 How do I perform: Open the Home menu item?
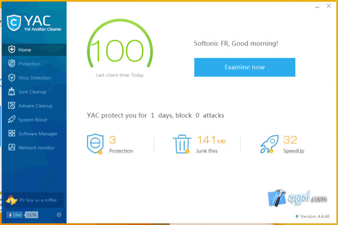(34, 50)
